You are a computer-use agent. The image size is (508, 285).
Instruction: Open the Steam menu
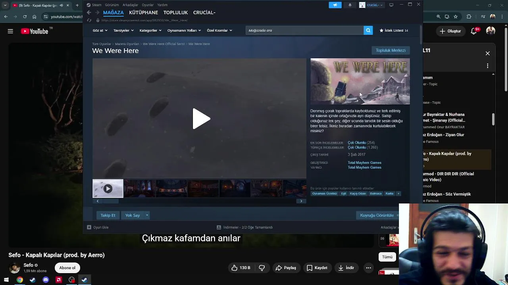pos(94,5)
